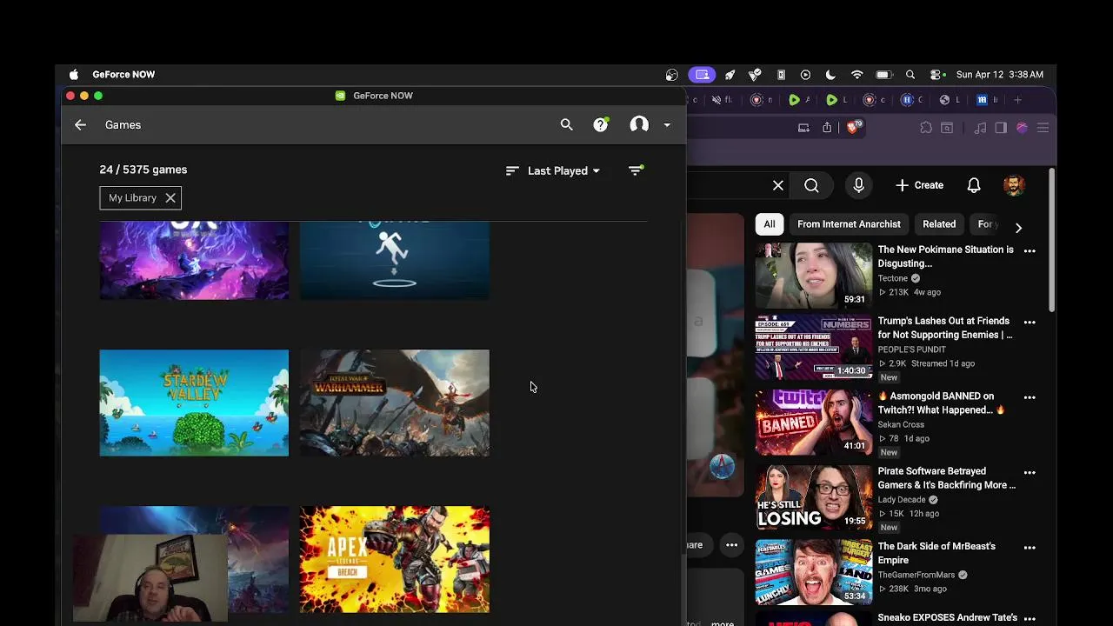Image resolution: width=1113 pixels, height=626 pixels.
Task: Open the games filter icon
Action: (x=636, y=170)
